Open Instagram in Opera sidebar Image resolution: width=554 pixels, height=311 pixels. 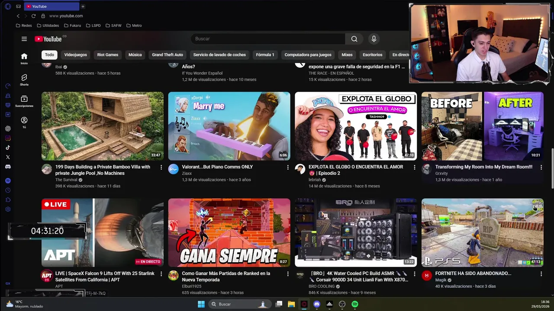click(x=8, y=138)
